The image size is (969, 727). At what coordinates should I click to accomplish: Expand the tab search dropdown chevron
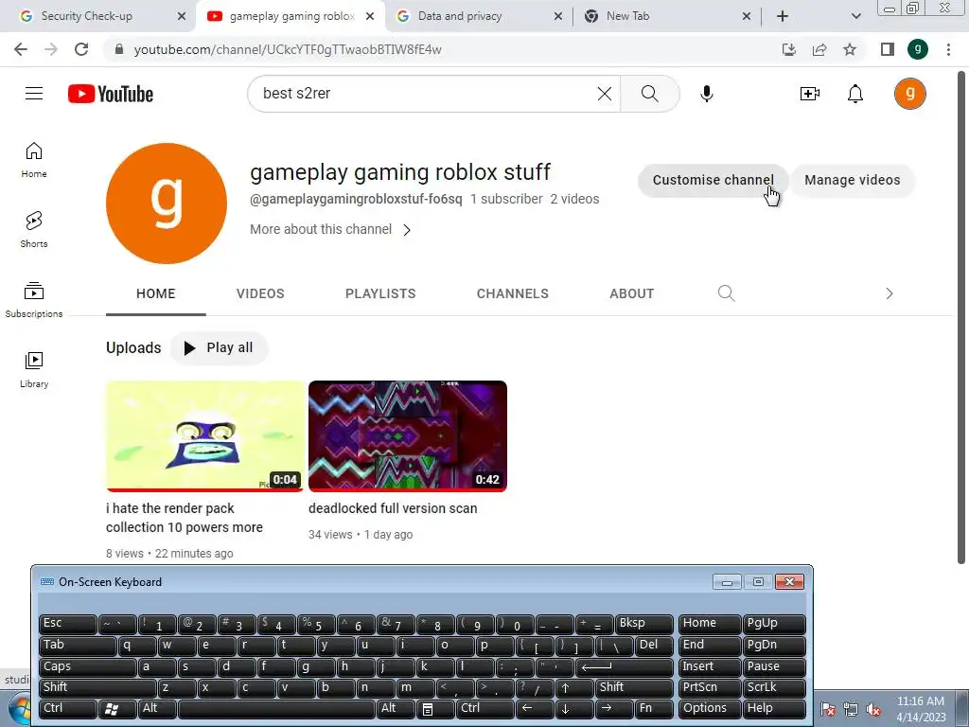tap(855, 16)
